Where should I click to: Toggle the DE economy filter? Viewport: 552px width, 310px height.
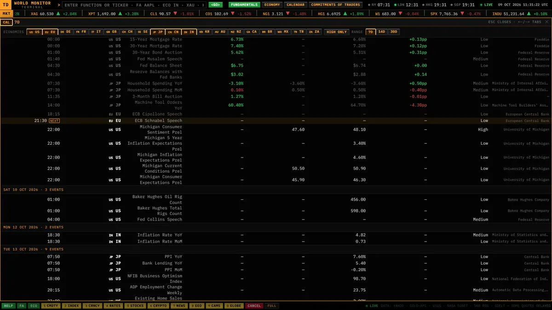point(66,32)
